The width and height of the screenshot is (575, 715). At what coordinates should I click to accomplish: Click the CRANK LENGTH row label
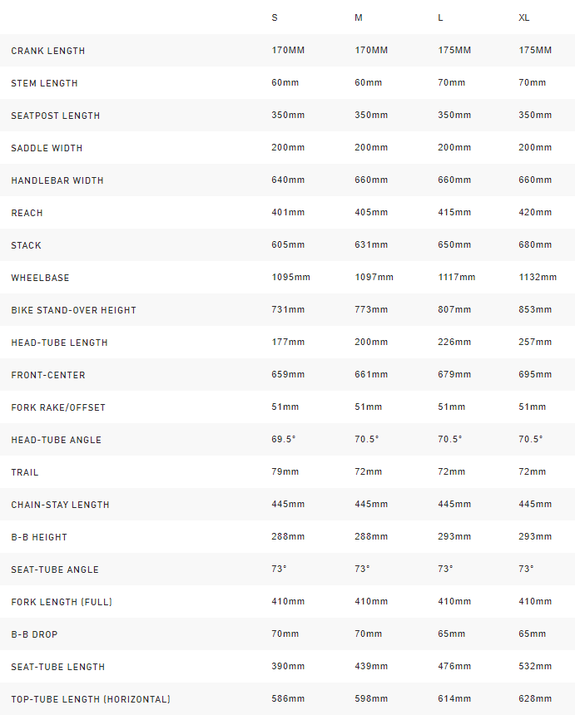pos(48,51)
